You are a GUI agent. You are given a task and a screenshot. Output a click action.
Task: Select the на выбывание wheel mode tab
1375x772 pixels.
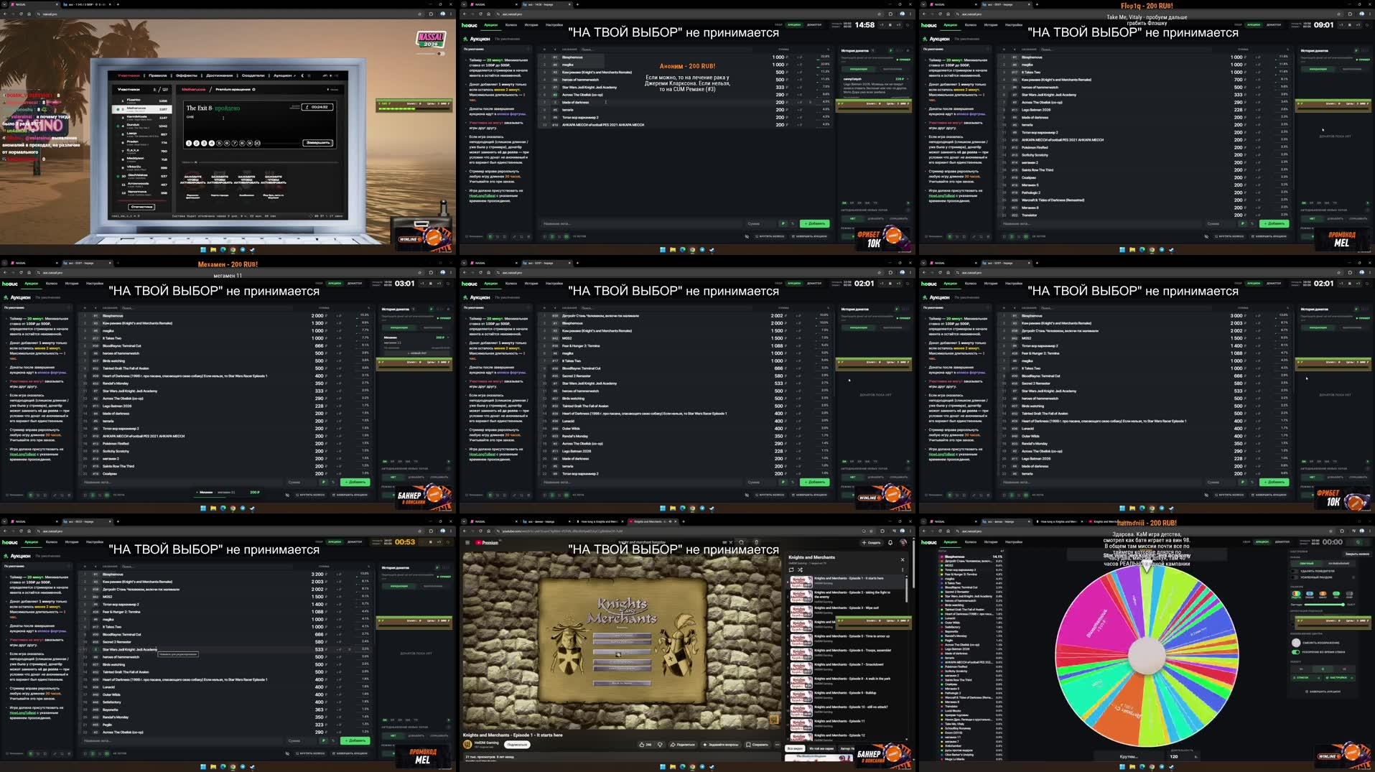click(x=1338, y=563)
